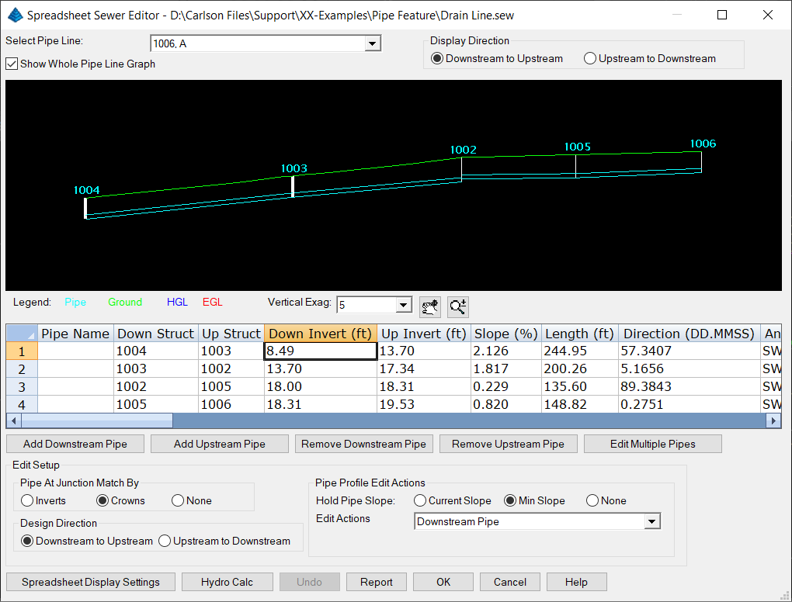Screen dimensions: 792x602
Task: Choose Inverts for junction matching
Action: (x=28, y=501)
